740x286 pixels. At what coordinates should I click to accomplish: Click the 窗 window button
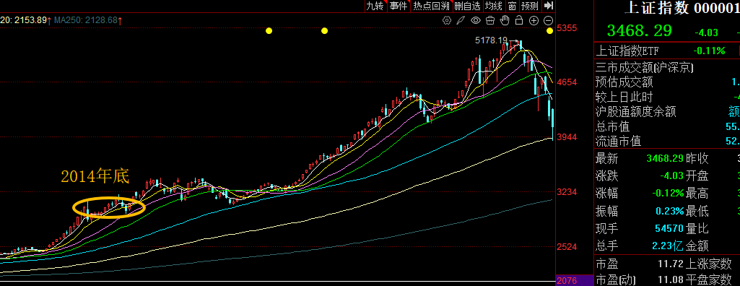512,6
